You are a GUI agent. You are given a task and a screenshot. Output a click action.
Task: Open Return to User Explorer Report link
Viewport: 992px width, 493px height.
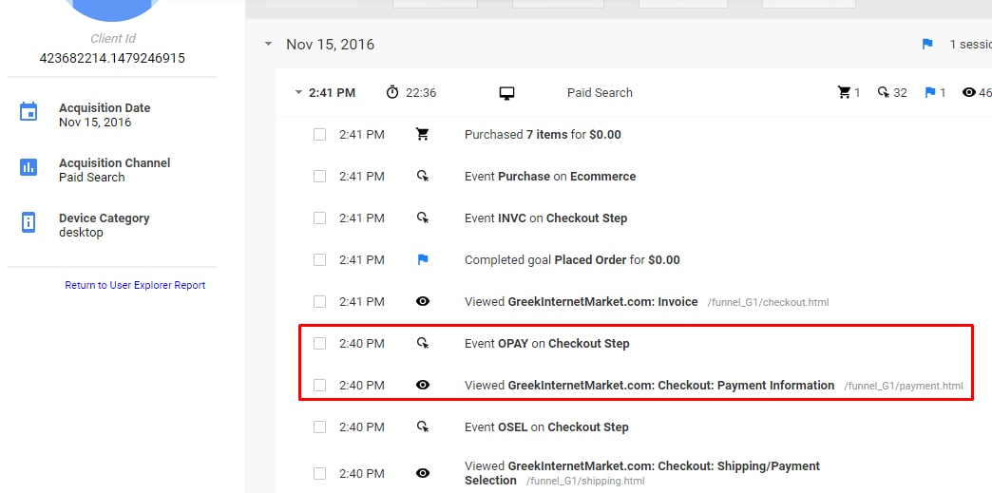(135, 285)
